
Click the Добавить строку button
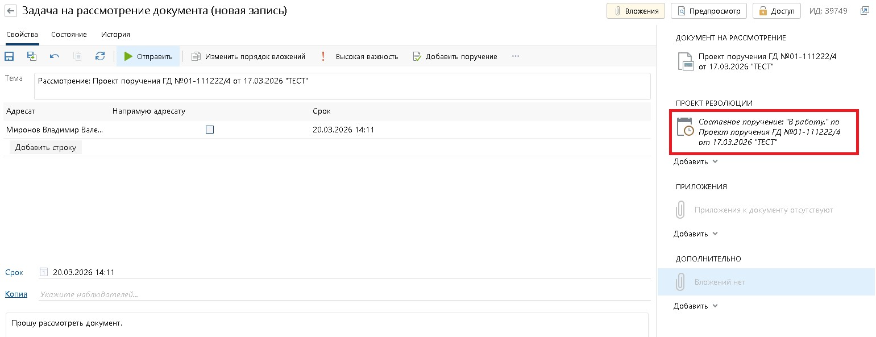(46, 147)
